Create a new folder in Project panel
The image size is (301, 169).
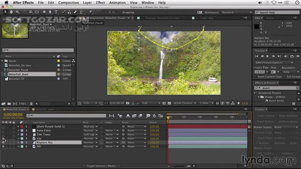(9, 103)
